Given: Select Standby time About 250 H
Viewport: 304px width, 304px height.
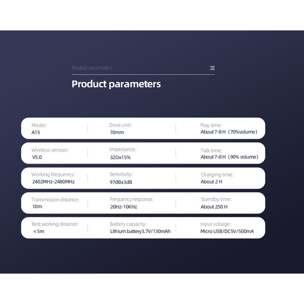Looking at the screenshot, I should (216, 203).
